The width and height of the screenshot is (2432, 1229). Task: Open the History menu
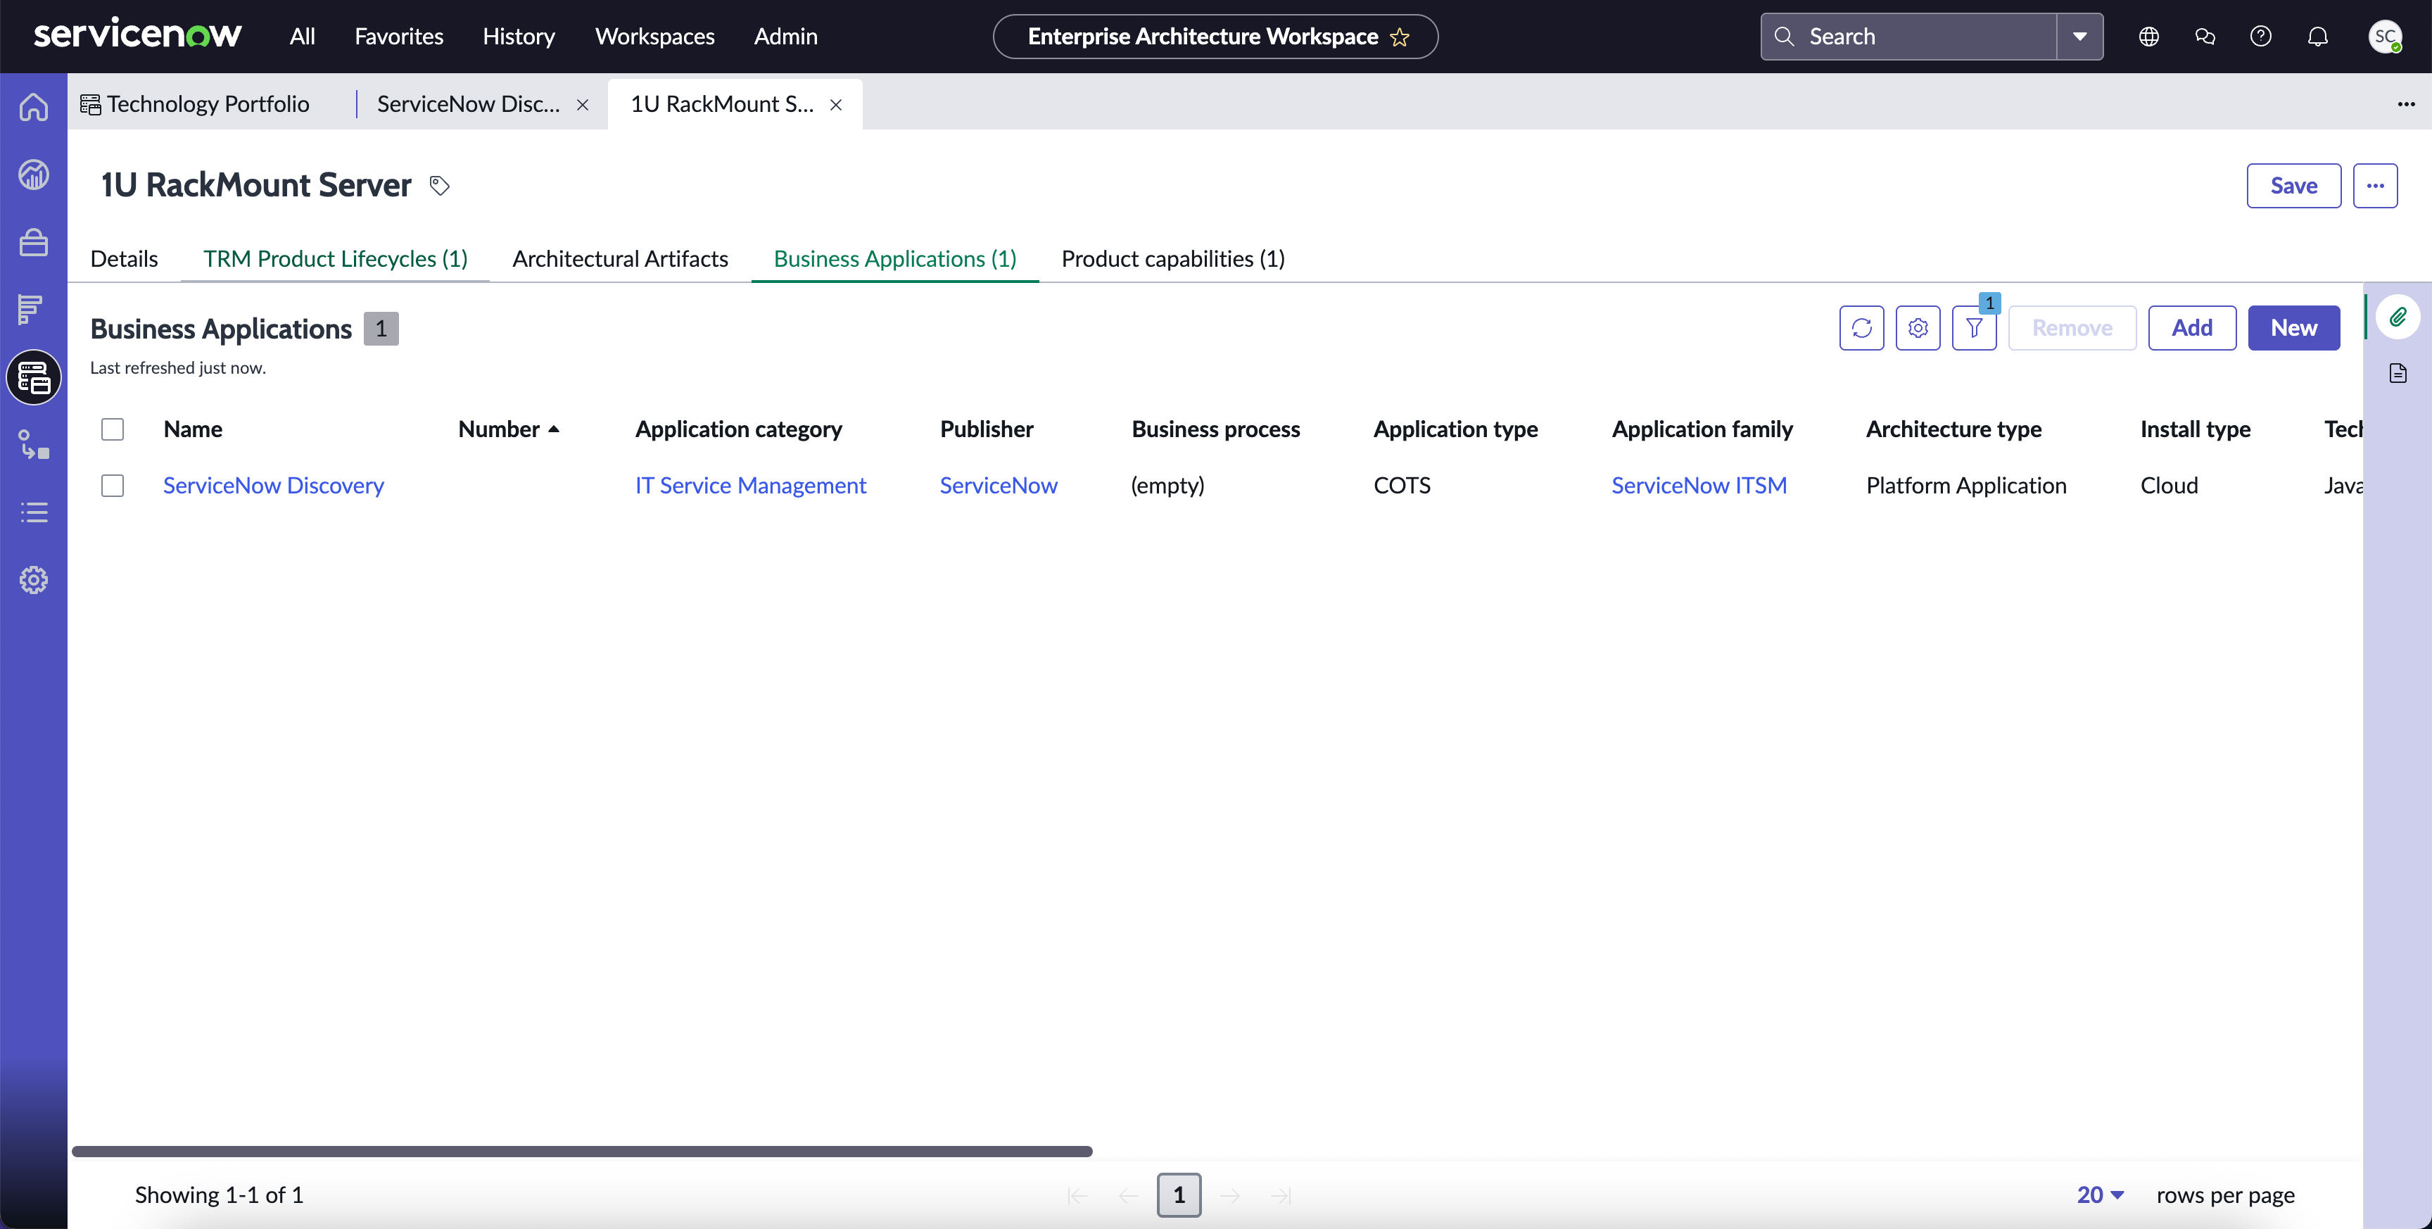(519, 37)
